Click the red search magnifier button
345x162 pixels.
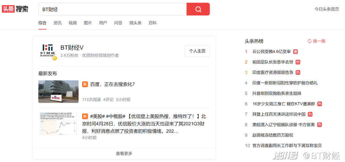pos(198,9)
